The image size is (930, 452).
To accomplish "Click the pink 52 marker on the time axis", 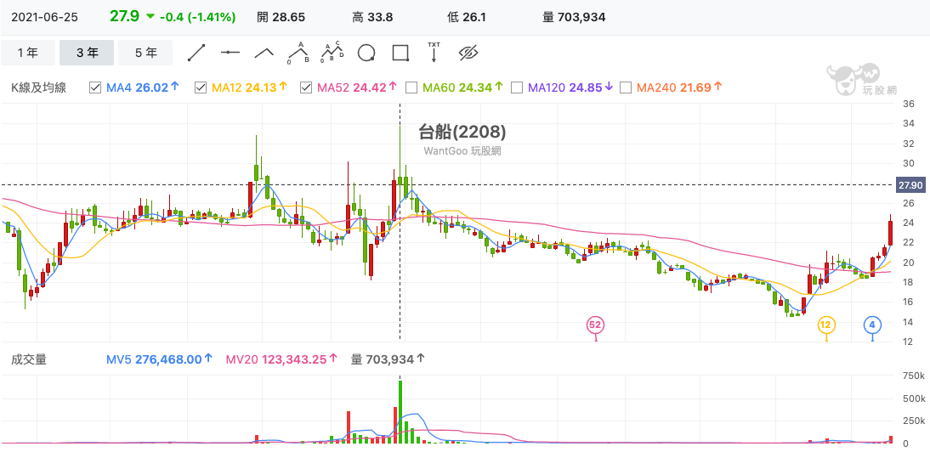I will (x=595, y=325).
